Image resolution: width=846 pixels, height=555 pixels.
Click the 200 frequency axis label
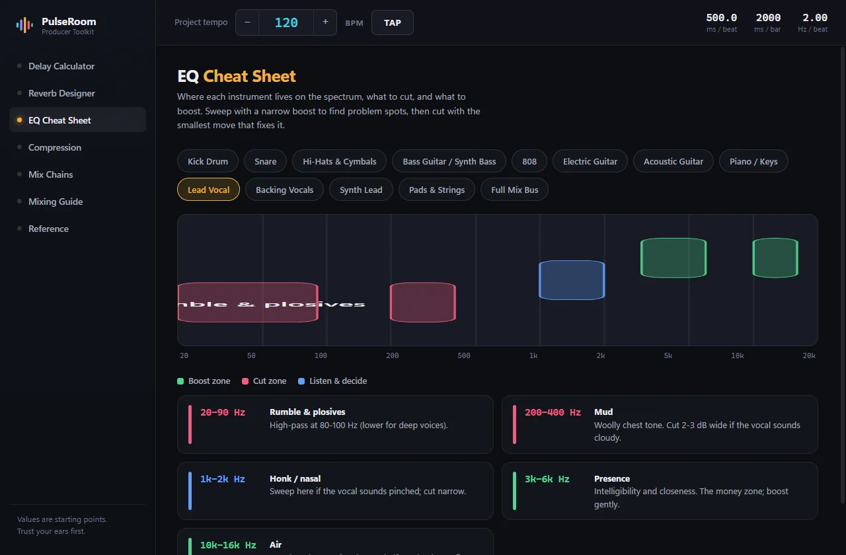tap(392, 355)
